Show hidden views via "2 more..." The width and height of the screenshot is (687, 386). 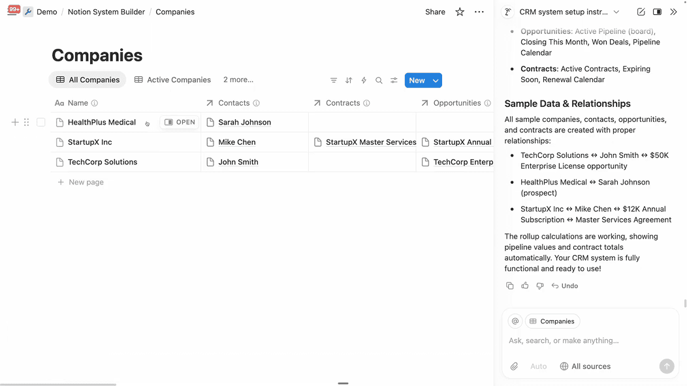238,80
